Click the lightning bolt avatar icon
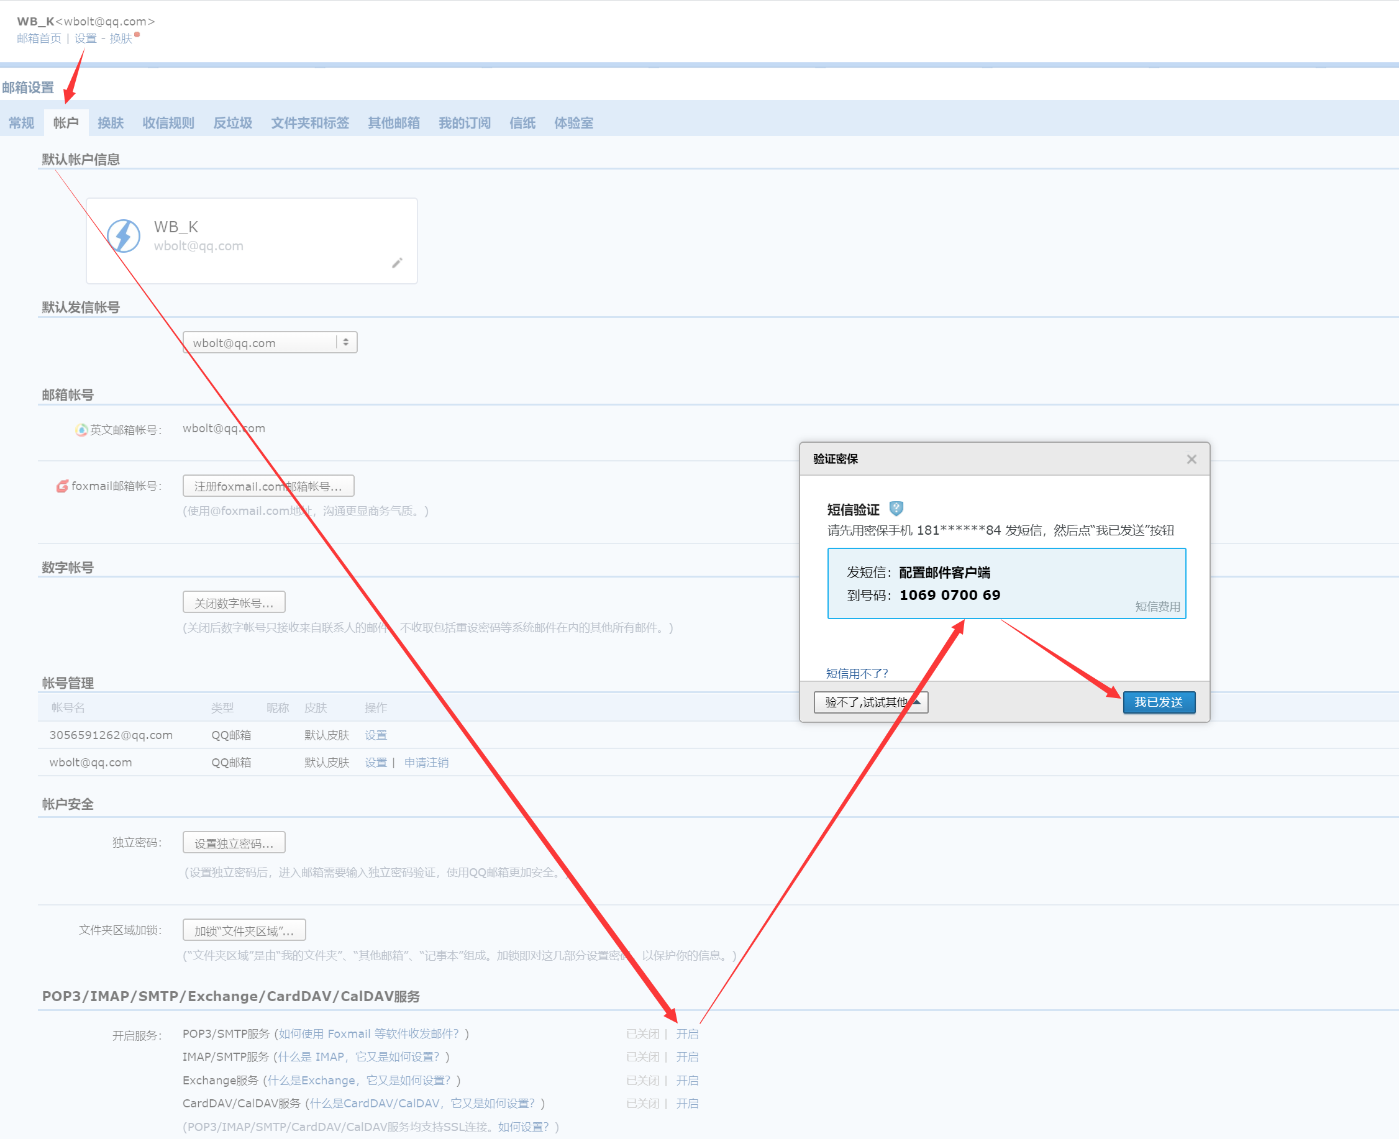1399x1139 pixels. [x=124, y=235]
